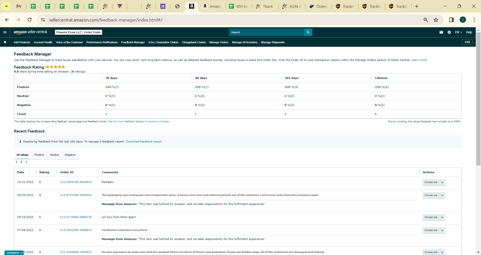Screen dimensions: 481x255
Task: Go to previous feedback page arrow
Action: 17,162
